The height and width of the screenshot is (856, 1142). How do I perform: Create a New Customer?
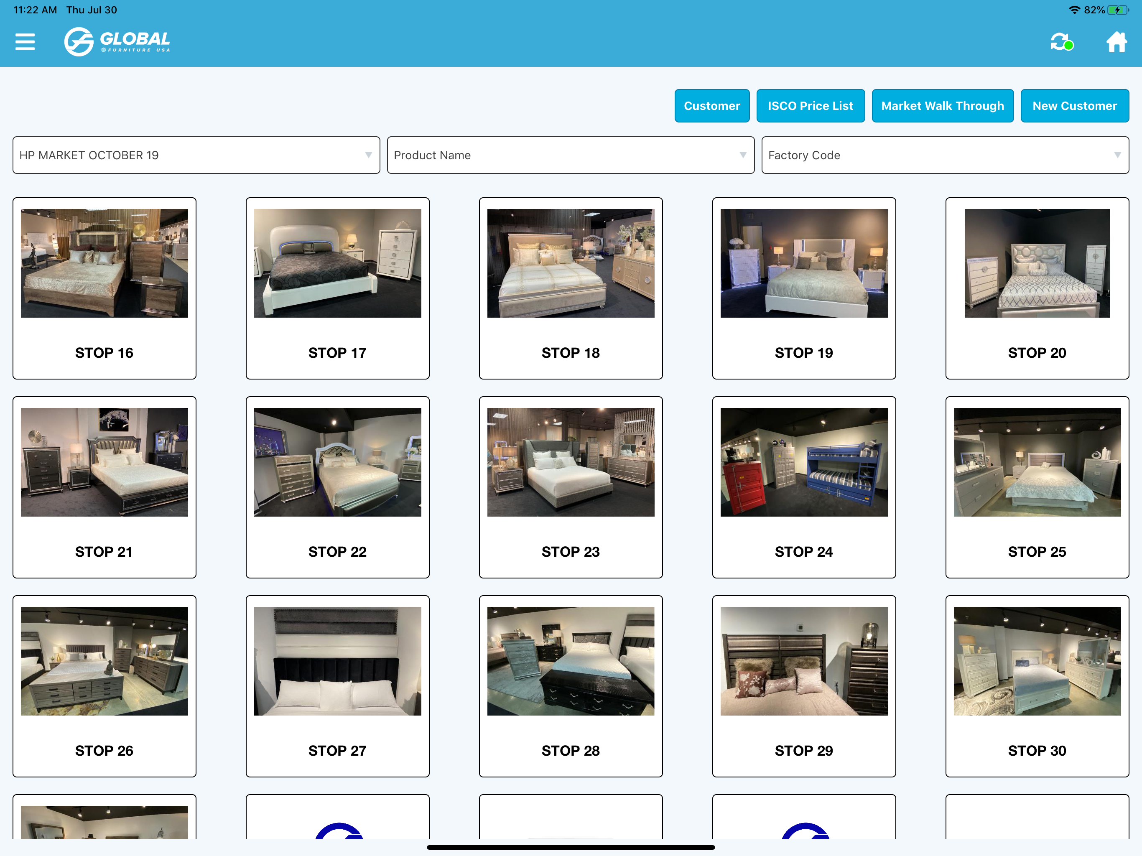click(x=1075, y=106)
